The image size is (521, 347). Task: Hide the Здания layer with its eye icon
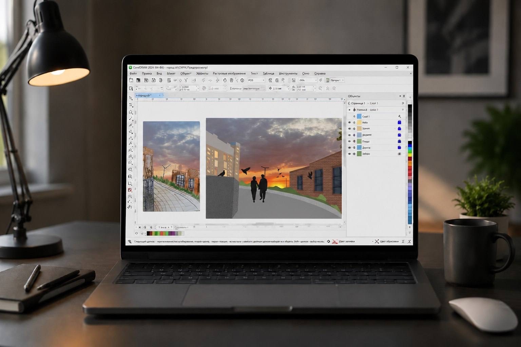click(x=350, y=129)
